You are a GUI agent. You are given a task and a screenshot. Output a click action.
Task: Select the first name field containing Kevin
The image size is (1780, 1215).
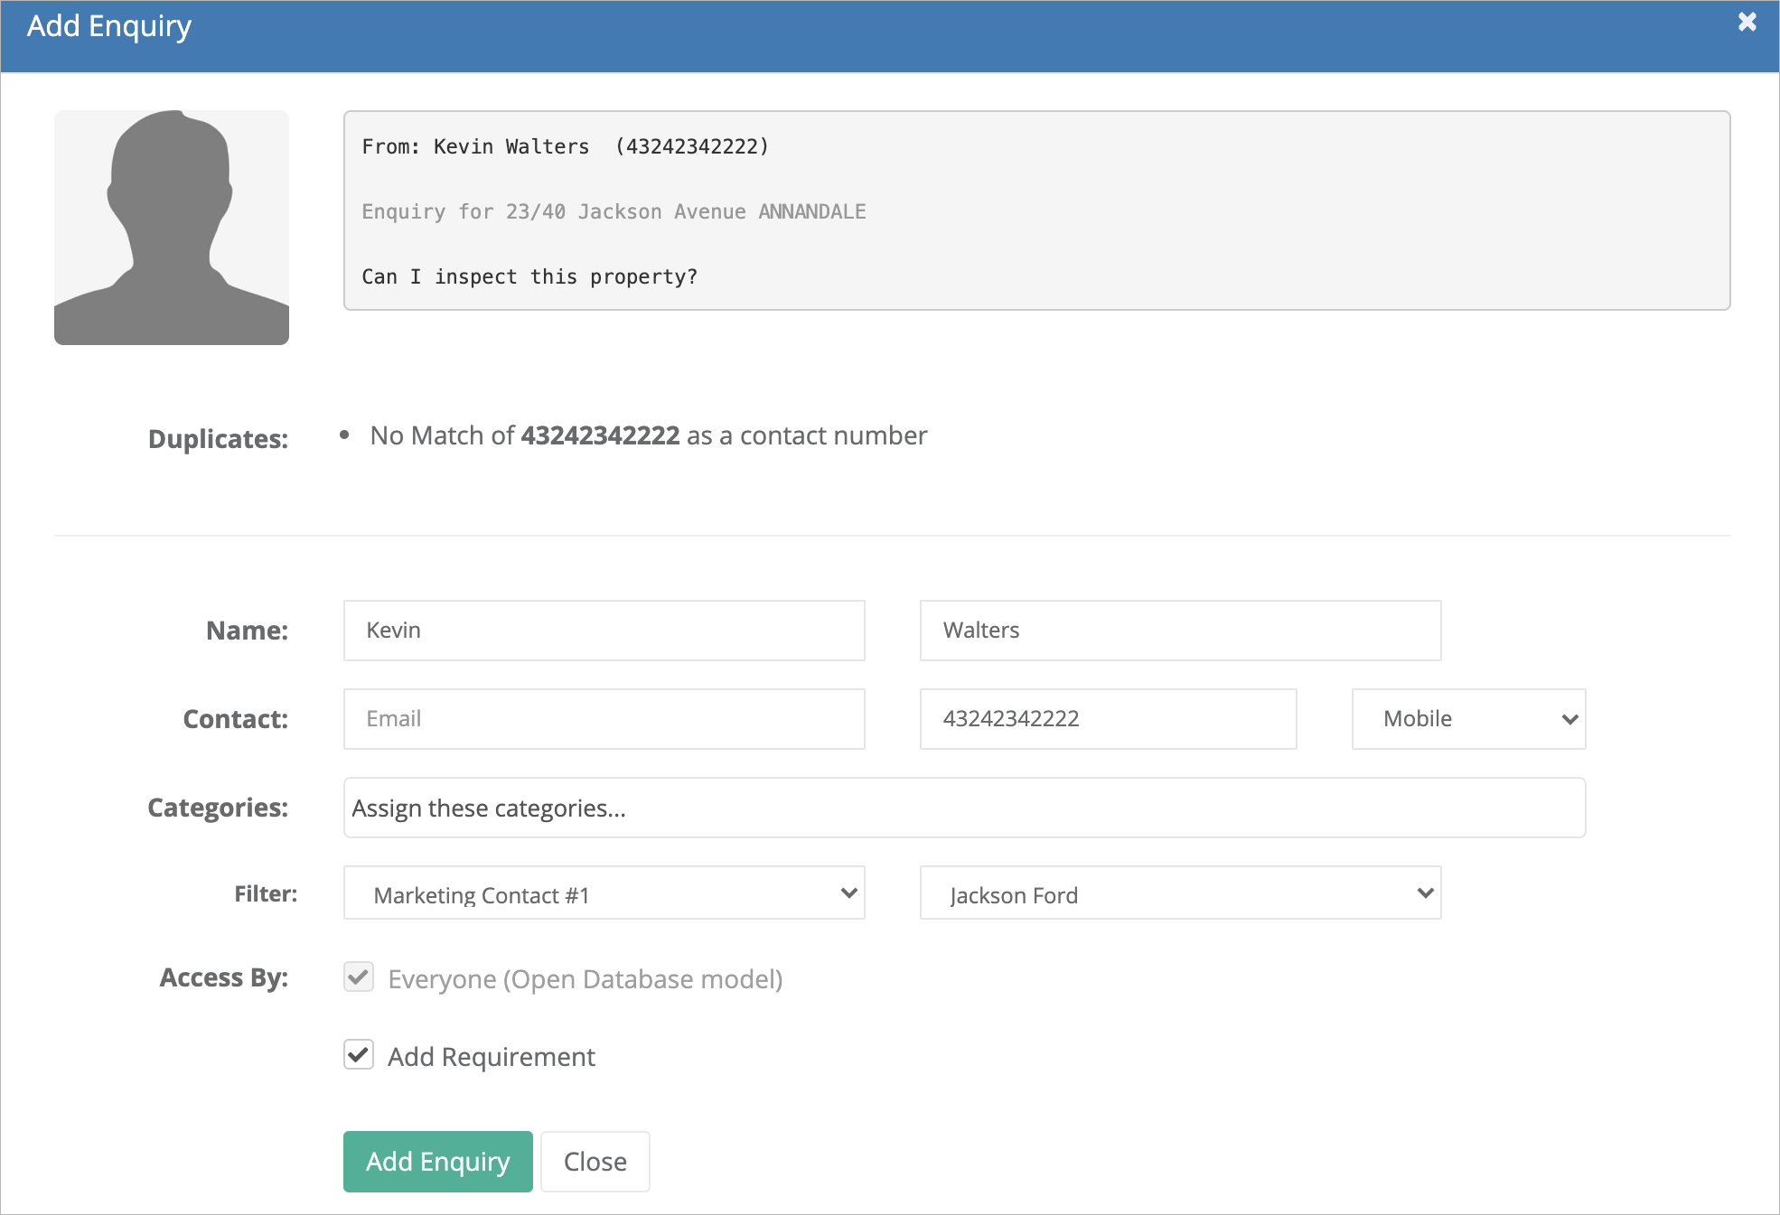tap(603, 630)
